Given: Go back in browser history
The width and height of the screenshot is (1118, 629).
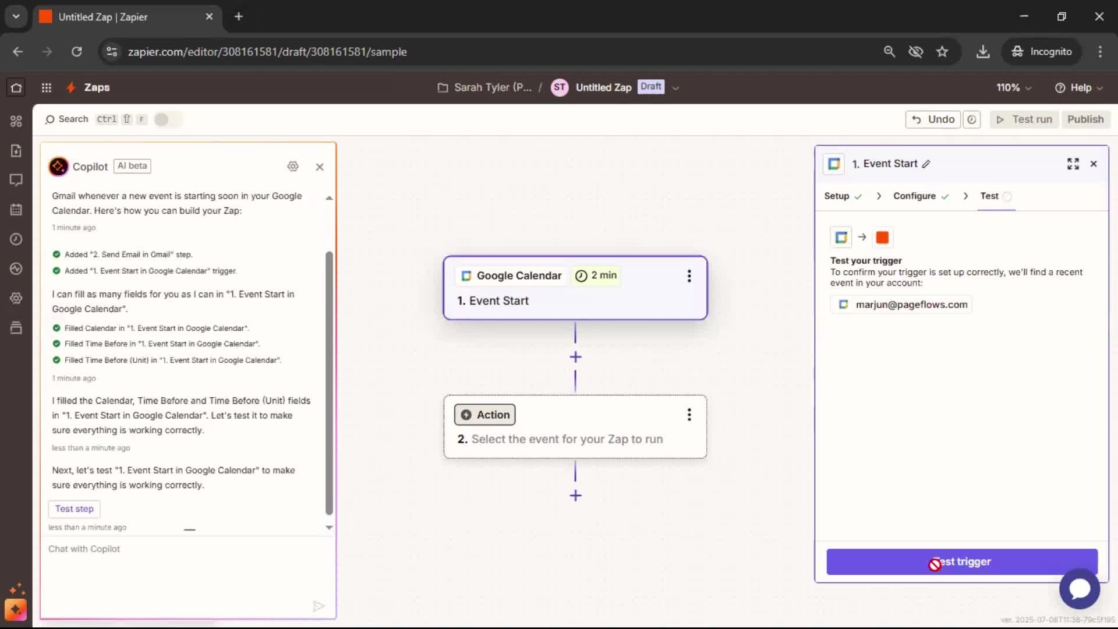Looking at the screenshot, I should tap(18, 52).
